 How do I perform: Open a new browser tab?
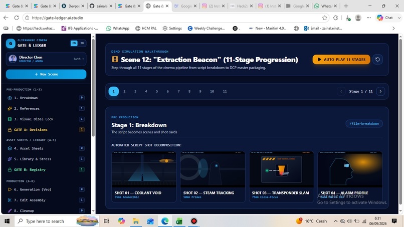[x=346, y=6]
